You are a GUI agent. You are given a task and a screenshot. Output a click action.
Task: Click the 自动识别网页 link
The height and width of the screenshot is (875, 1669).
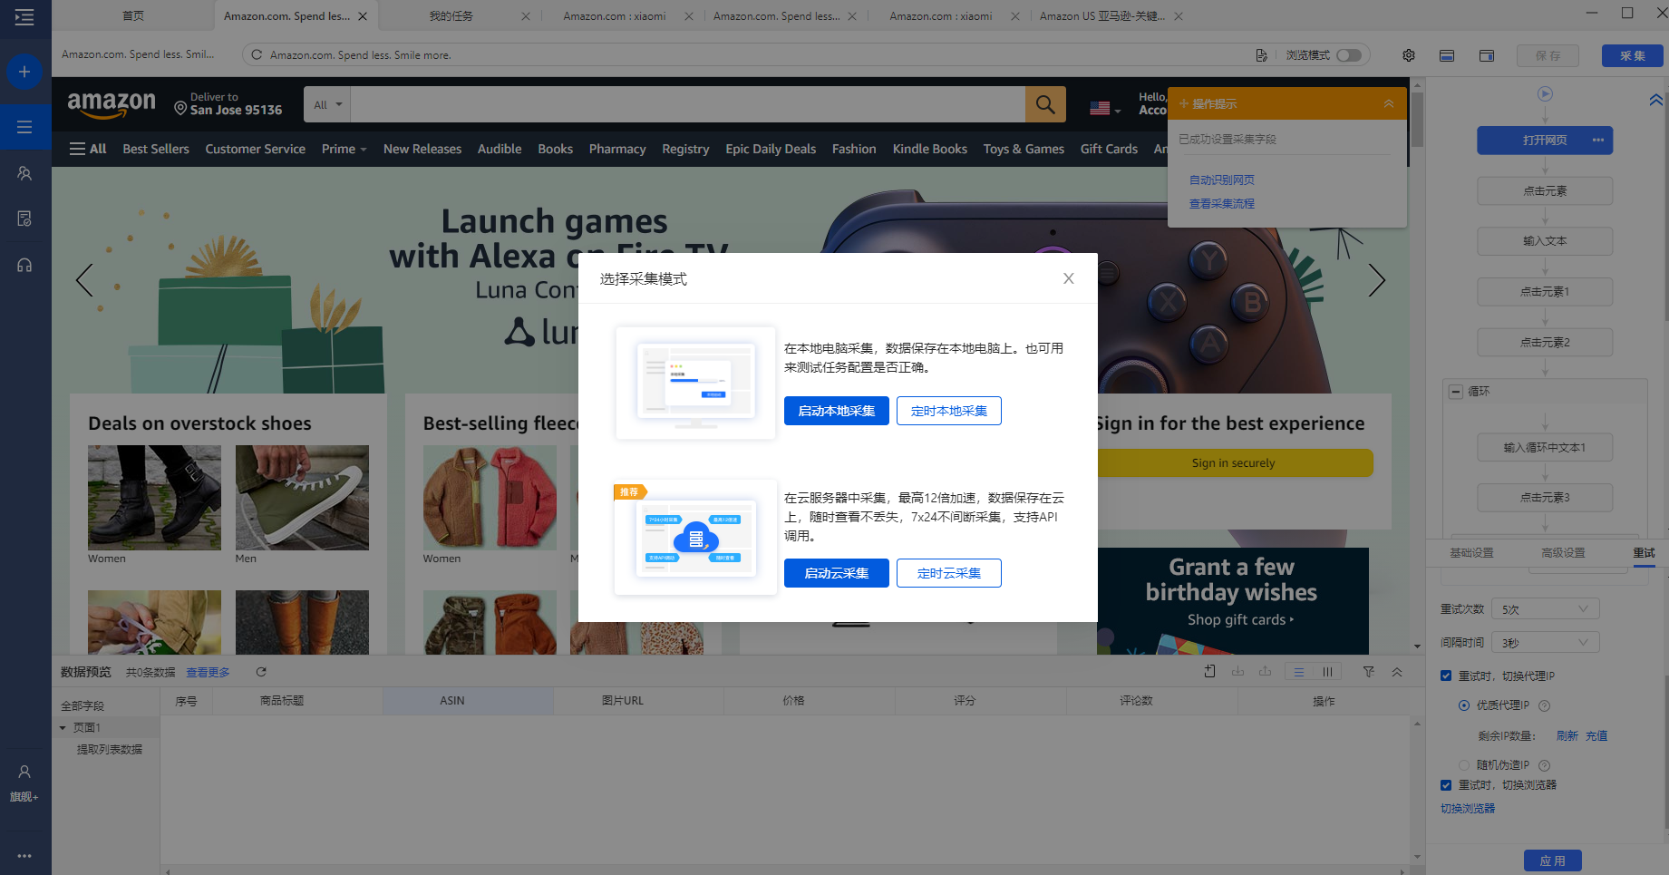click(x=1222, y=180)
